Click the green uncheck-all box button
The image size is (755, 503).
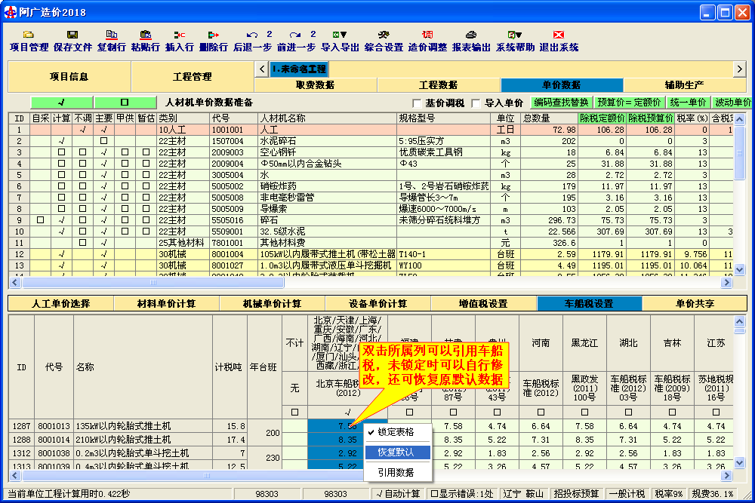point(125,103)
